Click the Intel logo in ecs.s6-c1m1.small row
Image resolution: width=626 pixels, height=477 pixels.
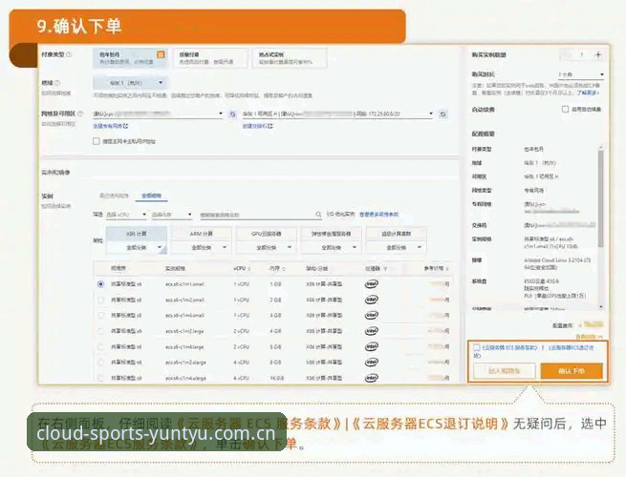point(371,284)
